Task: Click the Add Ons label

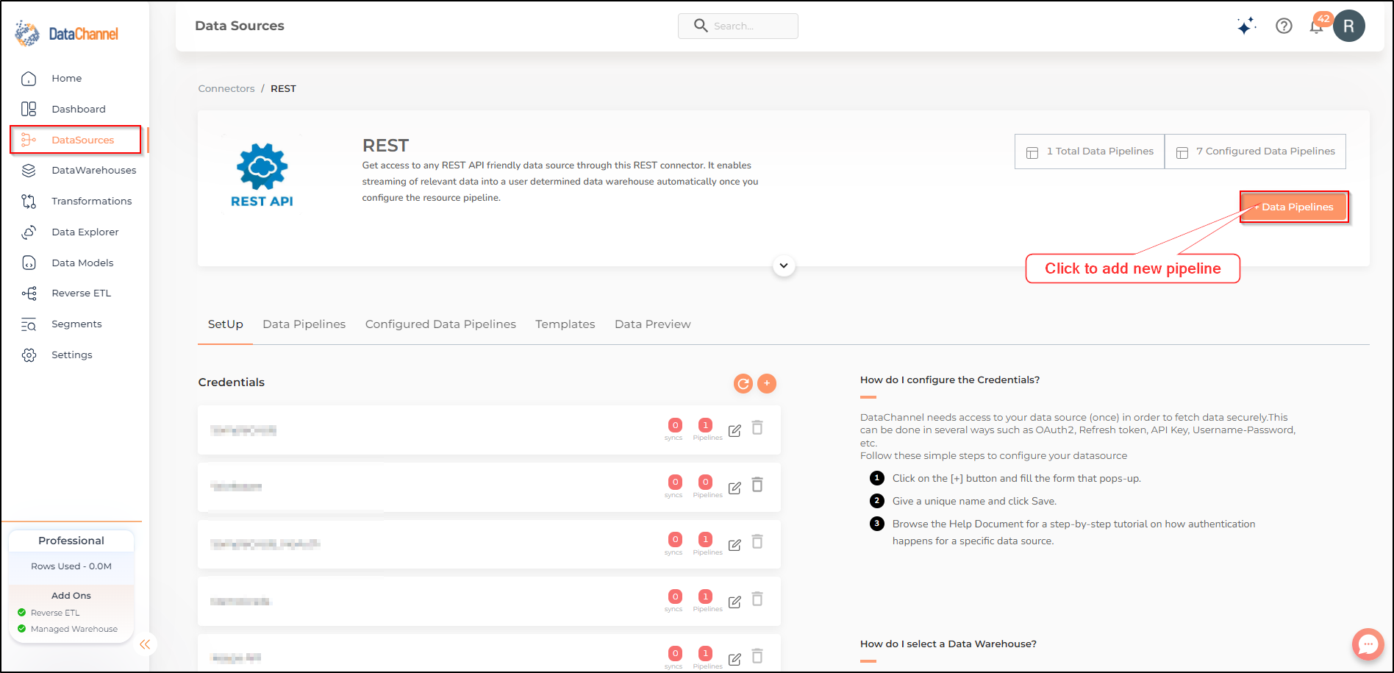Action: (x=71, y=596)
